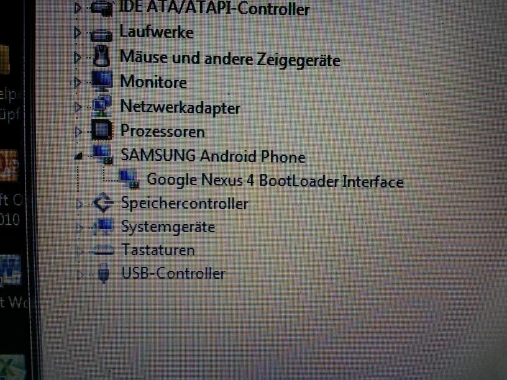The height and width of the screenshot is (380, 507).
Task: Select the SAMSUNG Android Phone device icon
Action: [x=103, y=154]
